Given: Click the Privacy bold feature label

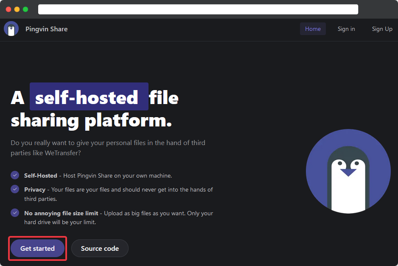Looking at the screenshot, I should tap(34, 189).
